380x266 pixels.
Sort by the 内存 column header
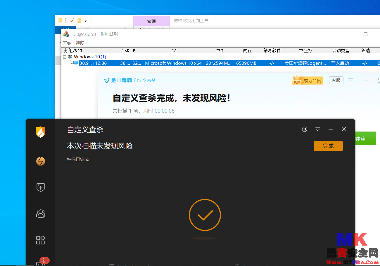[x=247, y=51]
